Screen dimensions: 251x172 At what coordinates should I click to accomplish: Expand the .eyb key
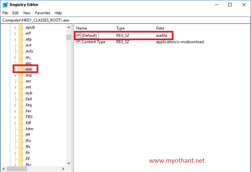pos(15,93)
